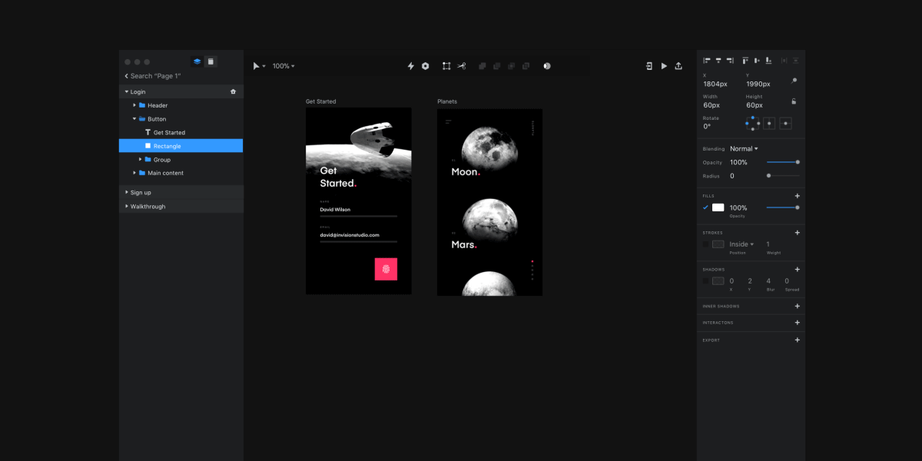Click the text icon on Get Started layer
The image size is (922, 461).
click(148, 132)
